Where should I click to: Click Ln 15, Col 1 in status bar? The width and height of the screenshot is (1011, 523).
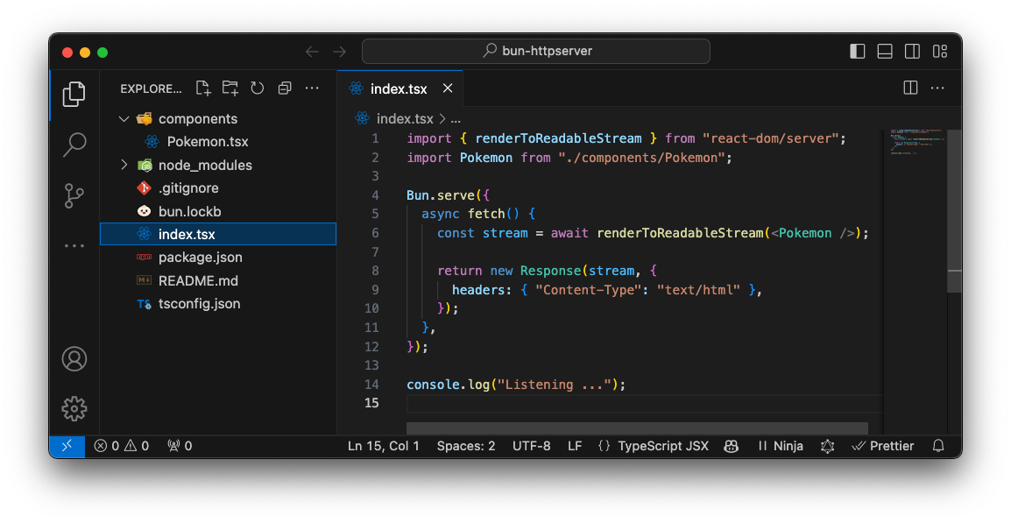(x=383, y=446)
